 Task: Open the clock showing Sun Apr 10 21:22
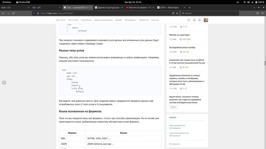pos(133,2)
